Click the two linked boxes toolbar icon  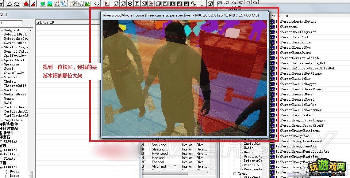(x=194, y=3)
